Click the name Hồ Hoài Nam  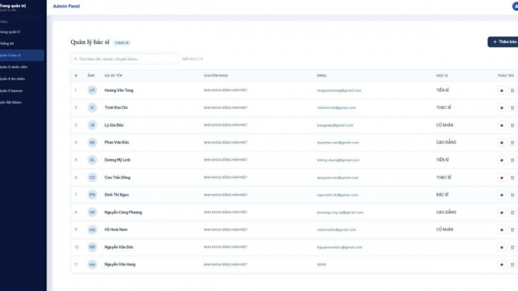click(116, 229)
